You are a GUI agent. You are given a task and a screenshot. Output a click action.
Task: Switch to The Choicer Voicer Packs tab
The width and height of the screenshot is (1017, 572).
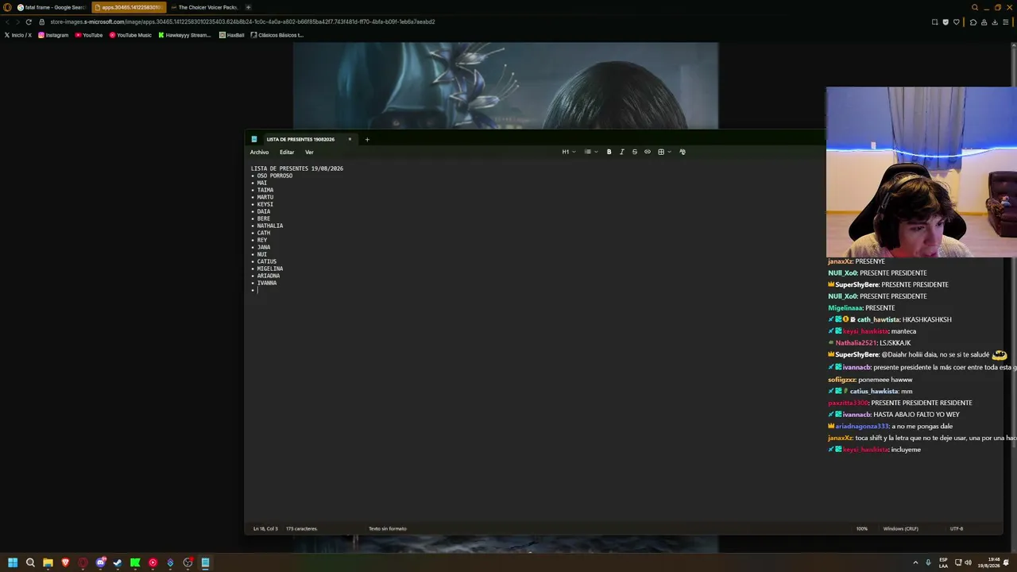[x=205, y=7]
